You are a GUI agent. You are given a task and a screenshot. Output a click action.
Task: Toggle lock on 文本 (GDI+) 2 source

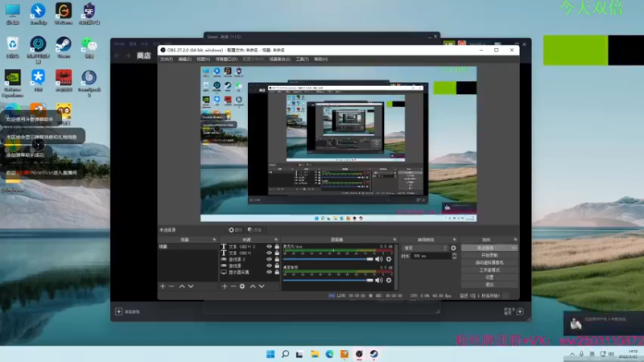[x=277, y=247]
